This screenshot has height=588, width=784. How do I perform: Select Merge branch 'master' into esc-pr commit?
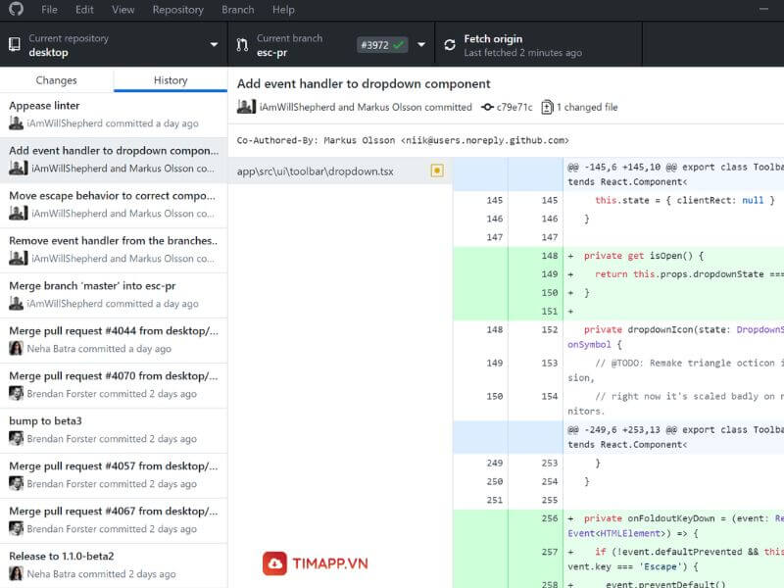[114, 295]
